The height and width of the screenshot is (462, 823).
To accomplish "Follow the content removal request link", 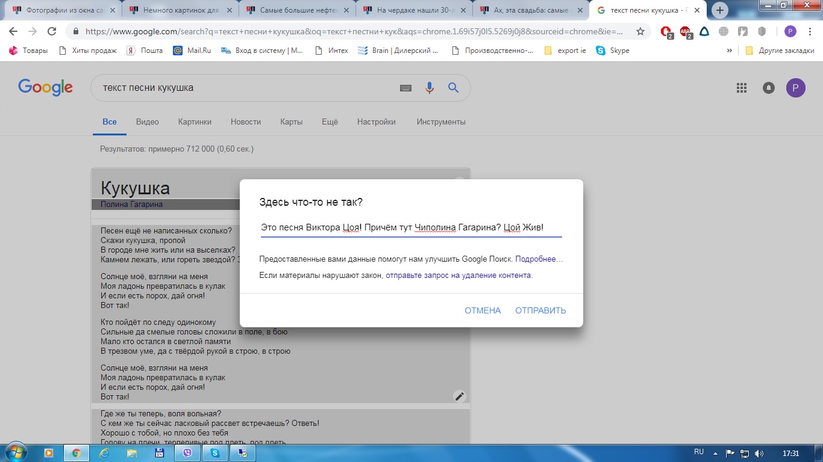I will tap(459, 276).
